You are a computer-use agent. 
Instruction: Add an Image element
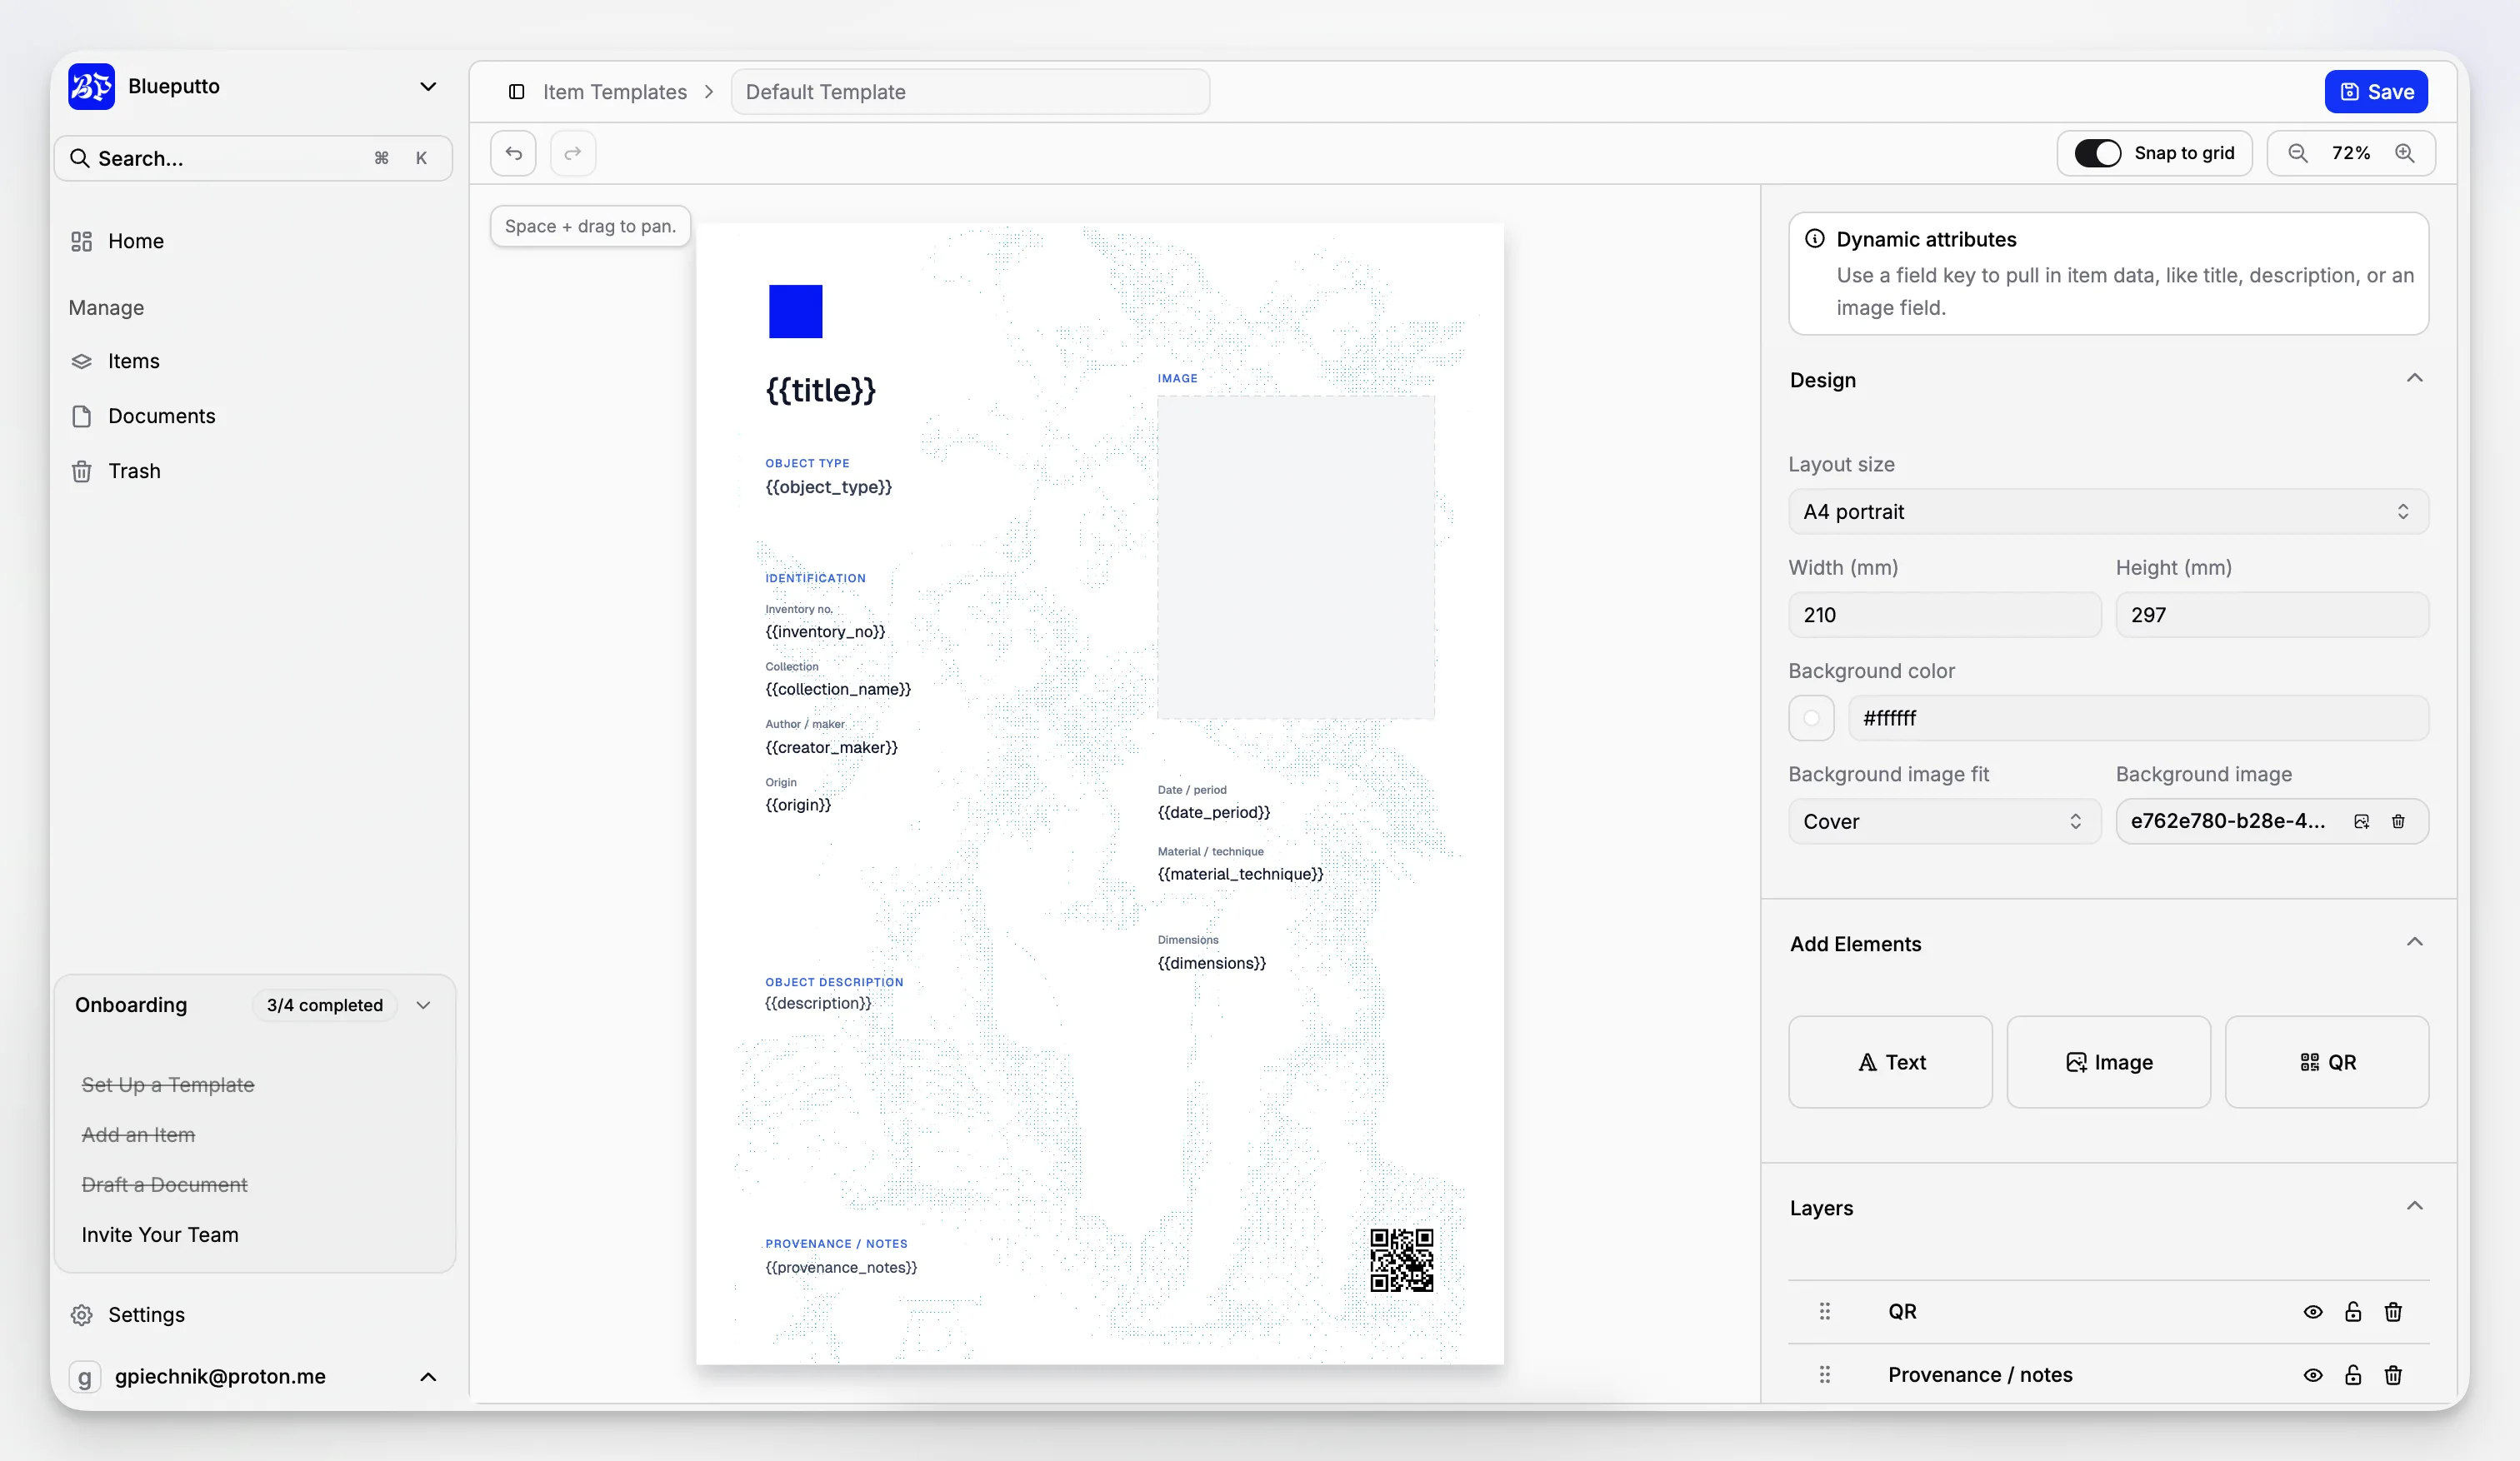click(2108, 1061)
